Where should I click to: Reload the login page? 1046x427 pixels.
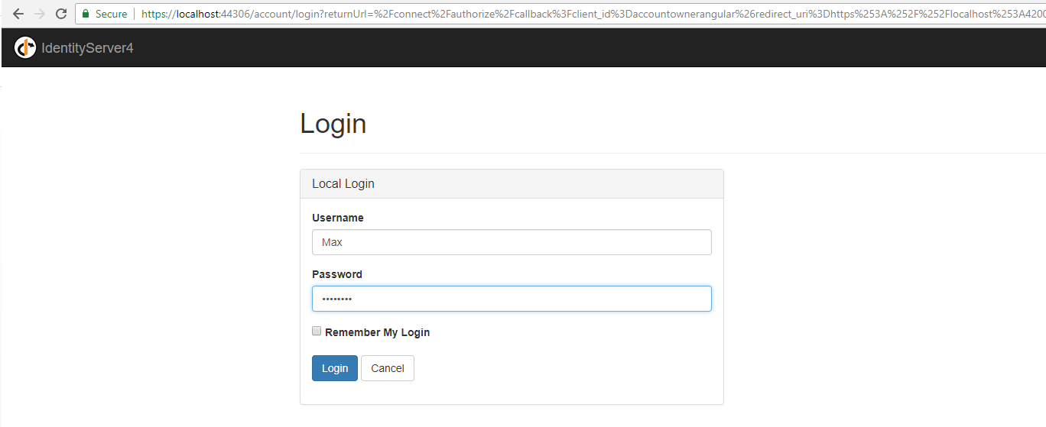61,14
